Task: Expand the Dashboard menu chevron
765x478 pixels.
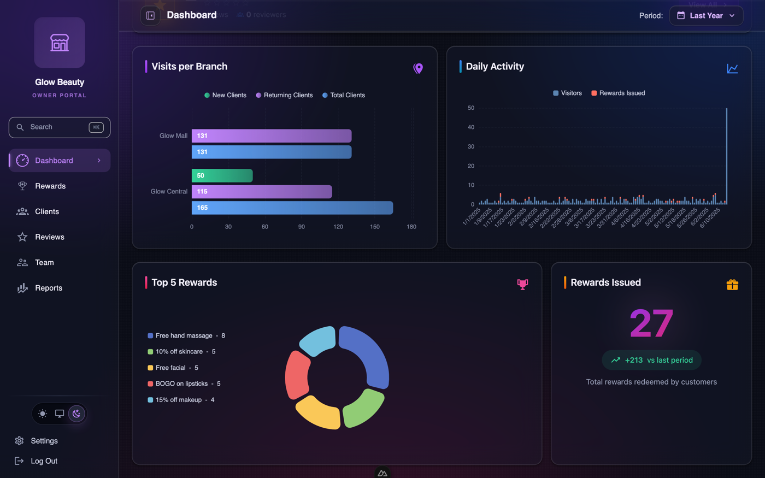Action: click(99, 161)
